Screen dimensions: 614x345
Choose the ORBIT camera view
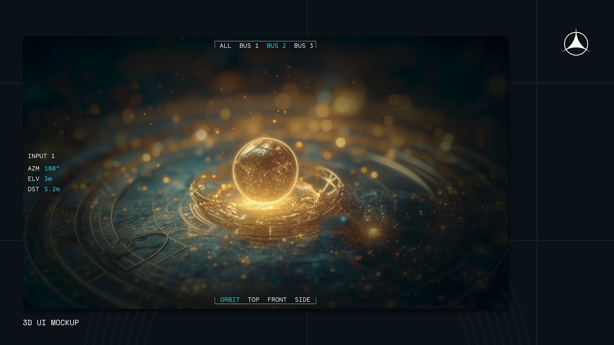point(230,300)
